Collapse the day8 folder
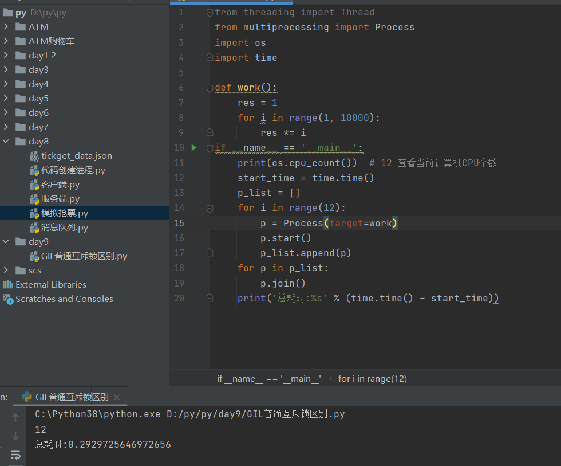Screen dimensions: 561x466 pyautogui.click(x=6, y=142)
